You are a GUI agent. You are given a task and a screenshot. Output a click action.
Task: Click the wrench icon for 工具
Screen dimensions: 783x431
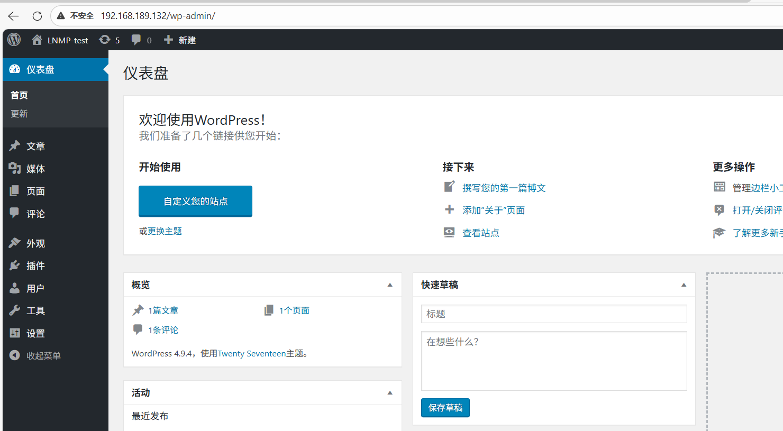15,310
